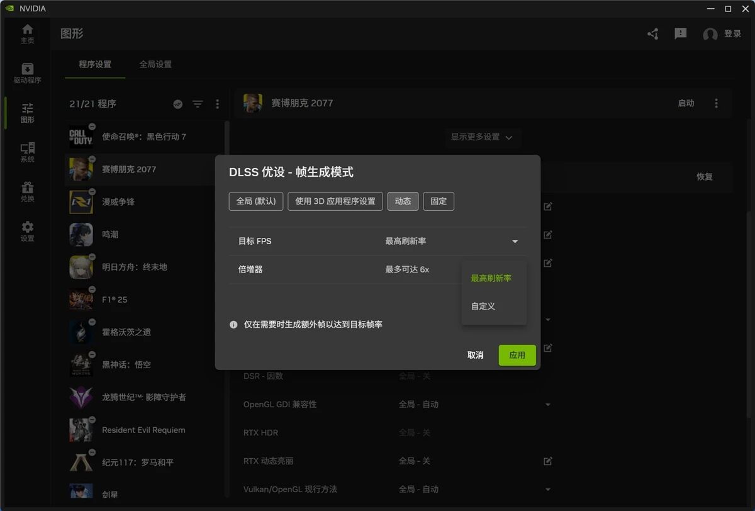Select 霍格沃茨之遗 program entry
This screenshot has height=511, width=755.
(145, 332)
